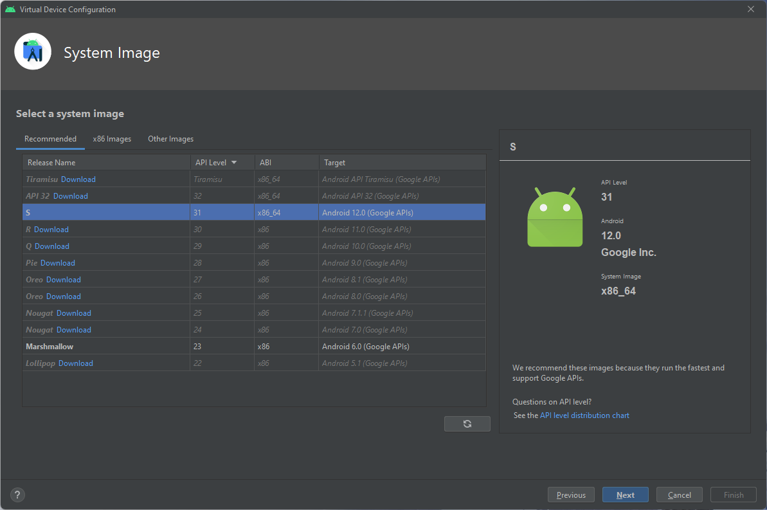Switch to the x86 Images tab

(x=112, y=139)
